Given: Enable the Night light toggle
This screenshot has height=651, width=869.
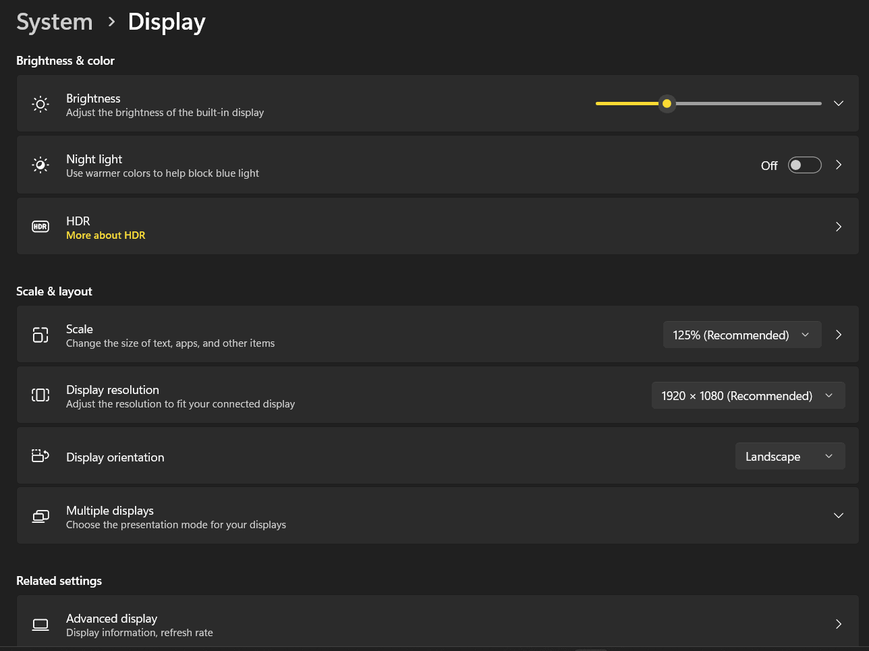Looking at the screenshot, I should [x=804, y=165].
